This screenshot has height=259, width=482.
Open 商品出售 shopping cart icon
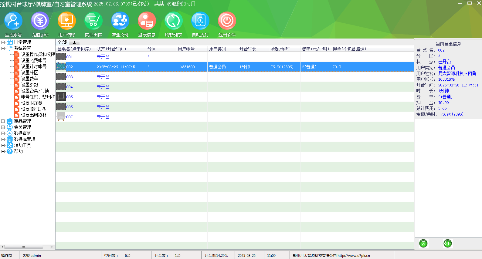[93, 21]
